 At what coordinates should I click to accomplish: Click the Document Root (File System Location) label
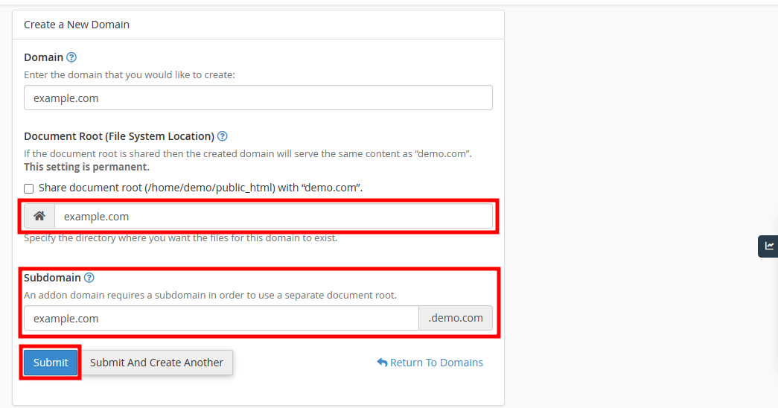(119, 136)
